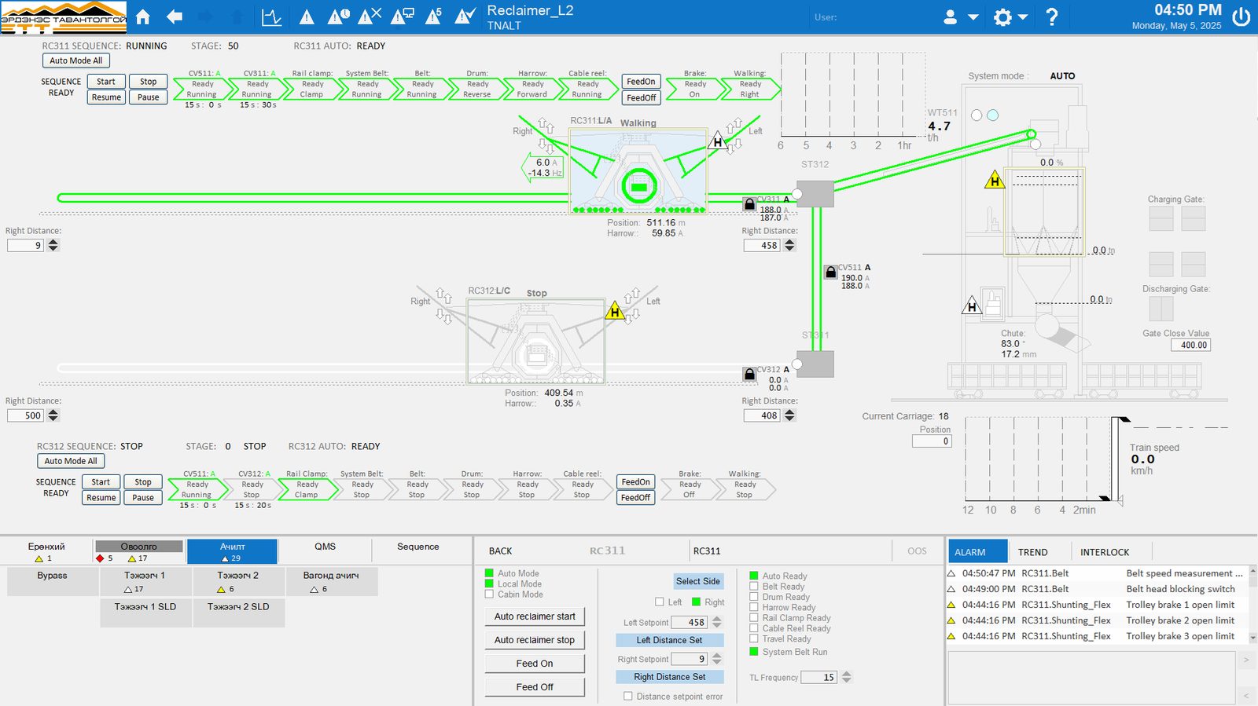Click the RC312 FeedOn button
Viewport: 1258px width, 706px height.
coord(635,482)
